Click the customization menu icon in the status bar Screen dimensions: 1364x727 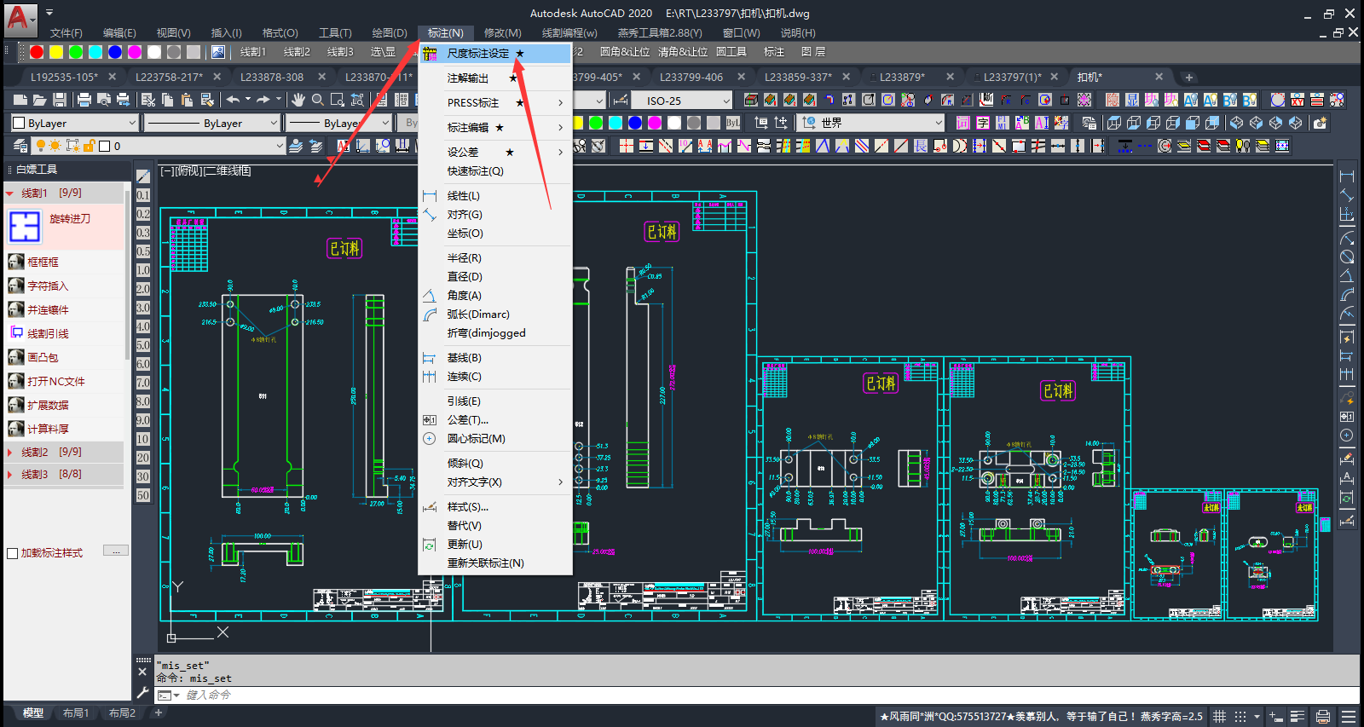pos(1349,716)
